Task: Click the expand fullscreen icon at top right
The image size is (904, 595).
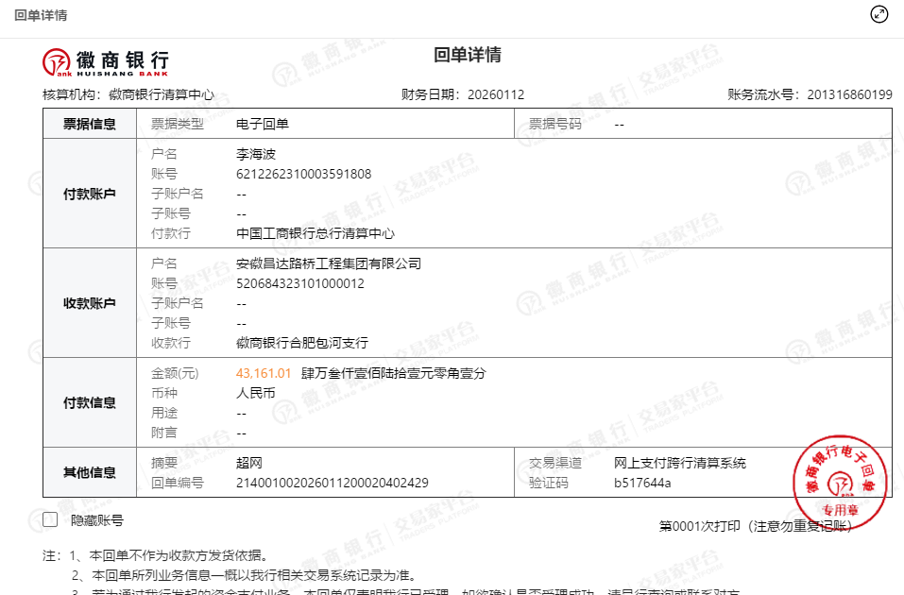Action: [x=878, y=14]
